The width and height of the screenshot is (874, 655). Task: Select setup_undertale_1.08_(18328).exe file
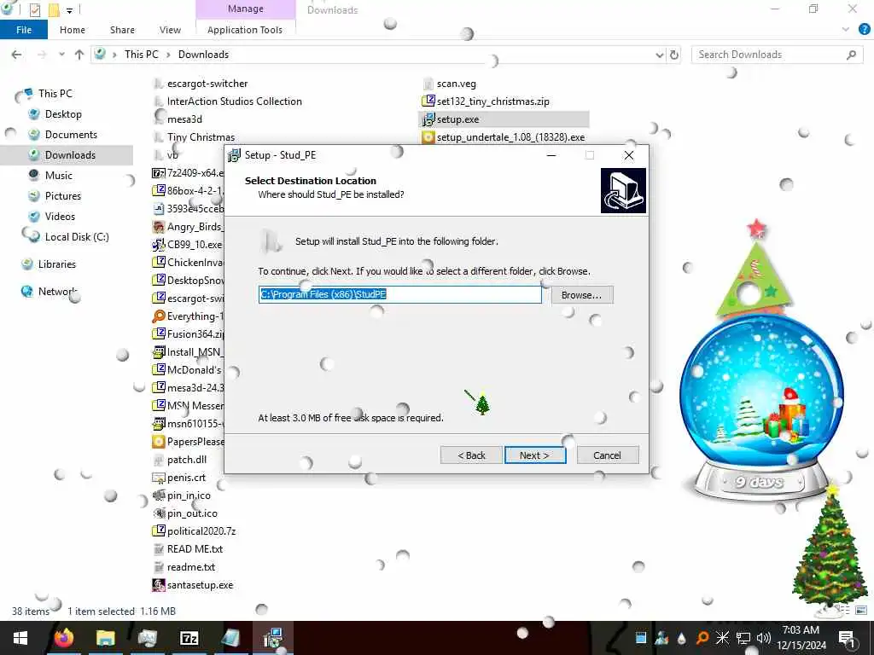tap(510, 137)
